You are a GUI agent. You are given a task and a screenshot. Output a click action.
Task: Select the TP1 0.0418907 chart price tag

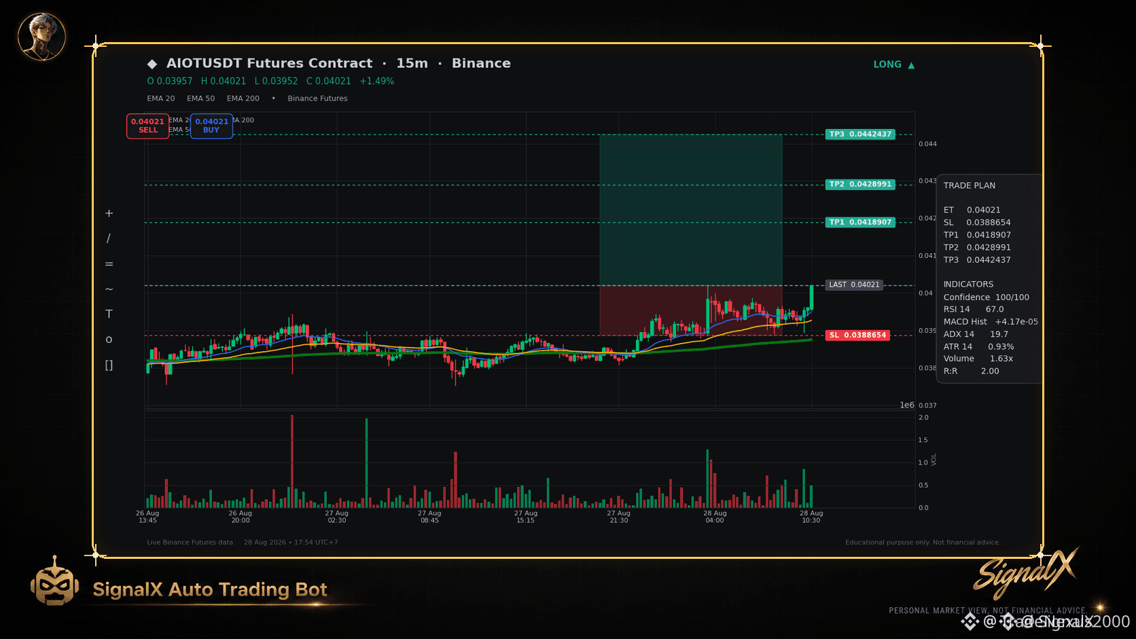point(860,223)
